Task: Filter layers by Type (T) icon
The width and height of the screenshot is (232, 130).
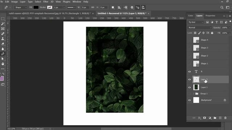Action: [217, 22]
